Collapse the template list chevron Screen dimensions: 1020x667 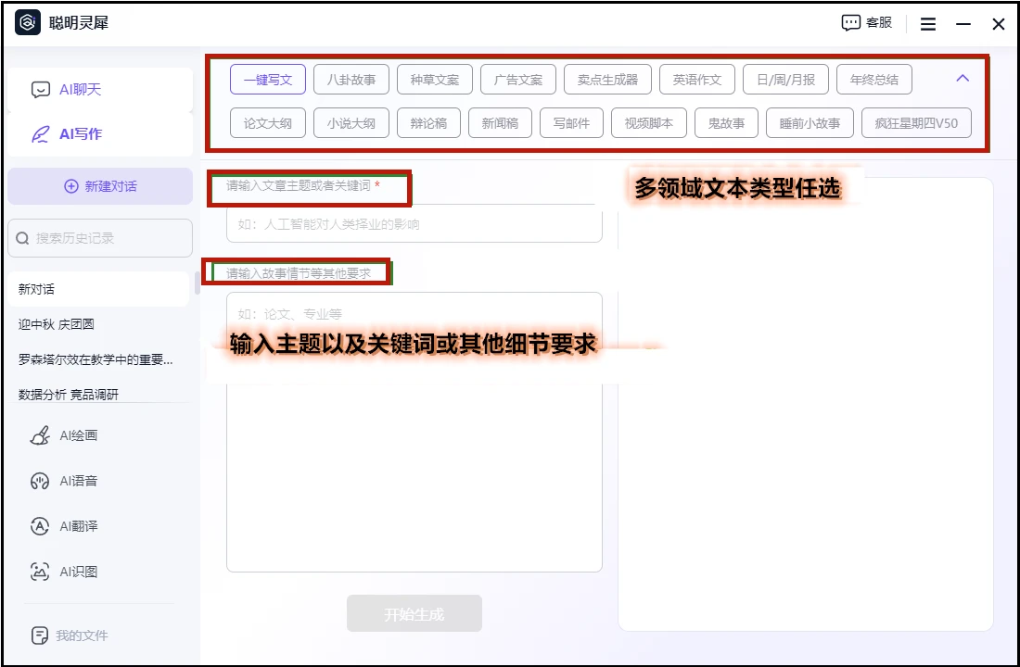tap(963, 79)
